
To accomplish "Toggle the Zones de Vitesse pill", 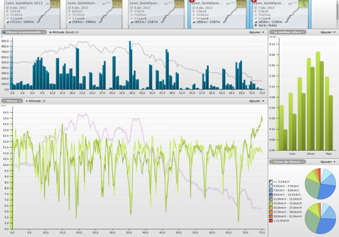I will pos(288,162).
